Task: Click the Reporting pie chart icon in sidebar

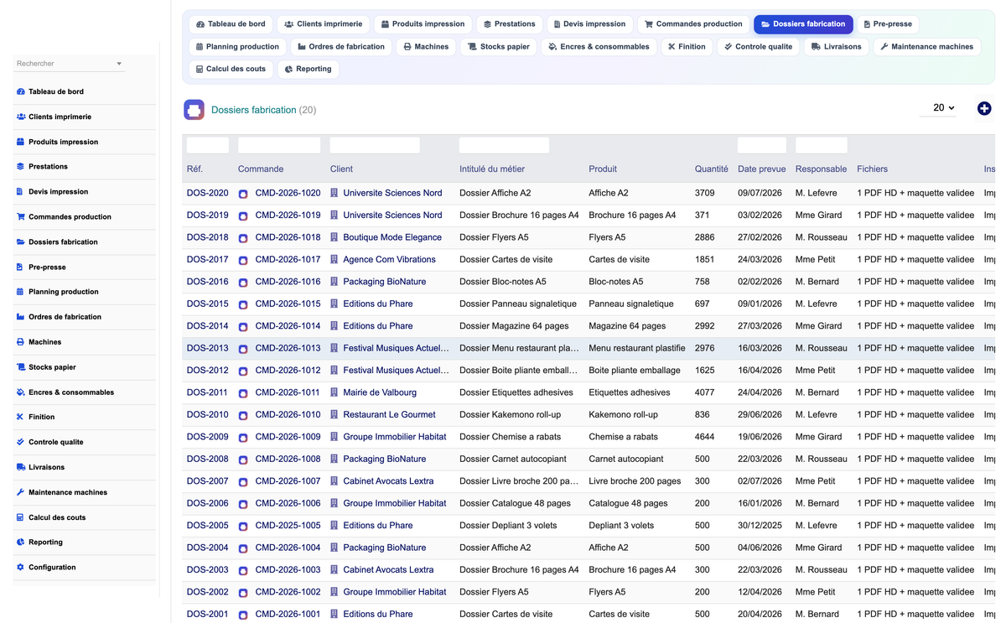Action: 20,543
